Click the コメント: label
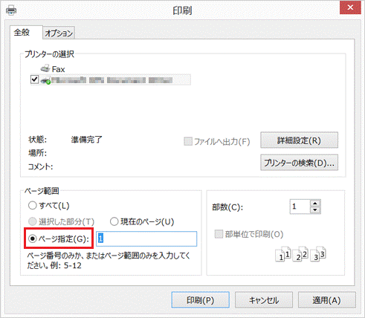The height and width of the screenshot is (318, 365). point(40,166)
